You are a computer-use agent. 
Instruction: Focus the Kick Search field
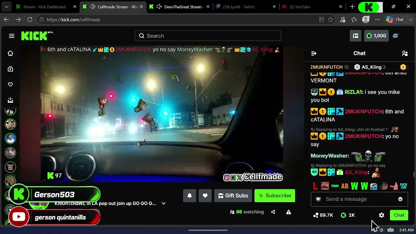[x=208, y=36]
